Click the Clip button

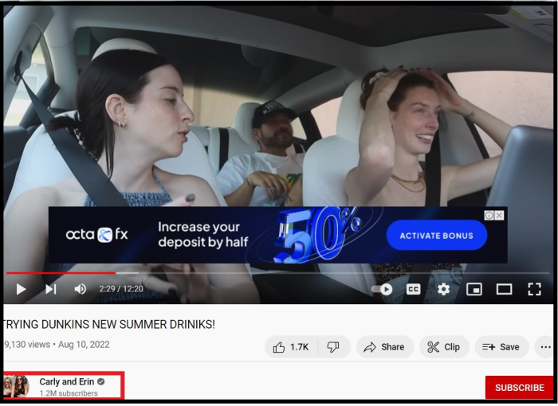[444, 347]
